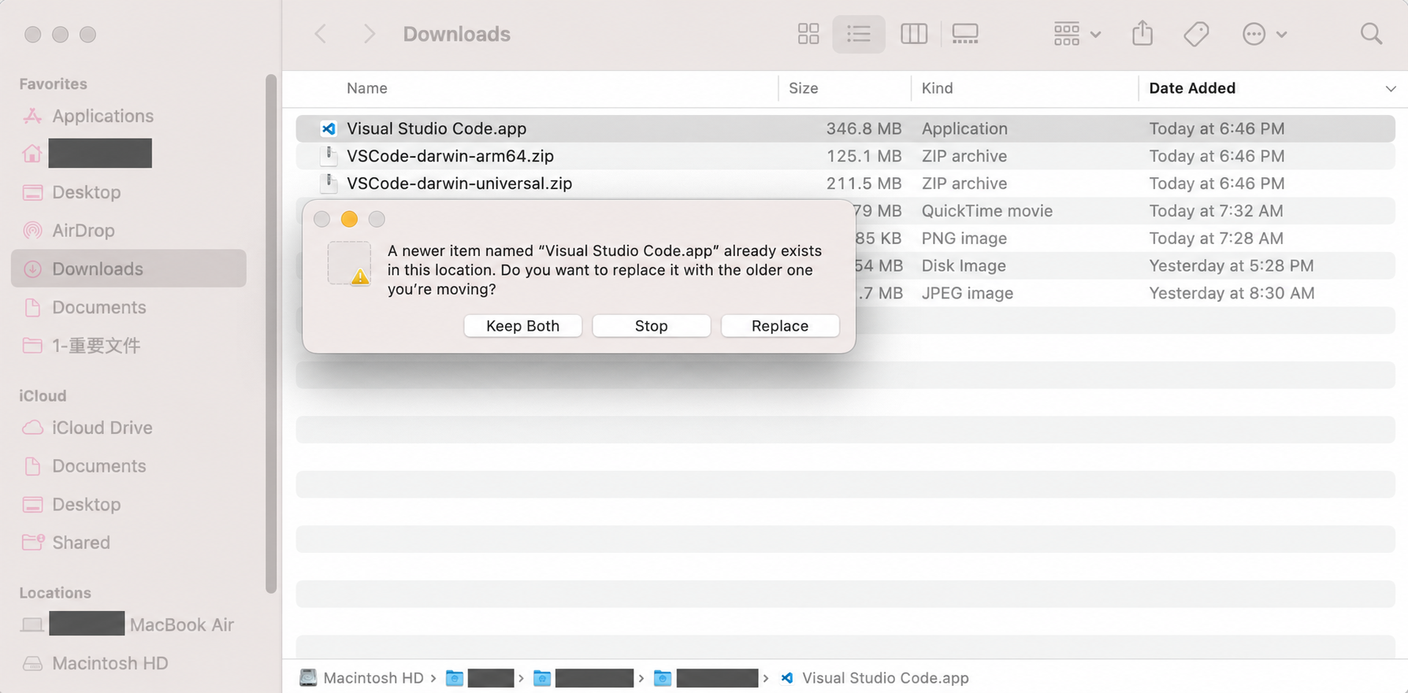The image size is (1408, 693).
Task: Sort by the Kind column header
Action: 938,88
